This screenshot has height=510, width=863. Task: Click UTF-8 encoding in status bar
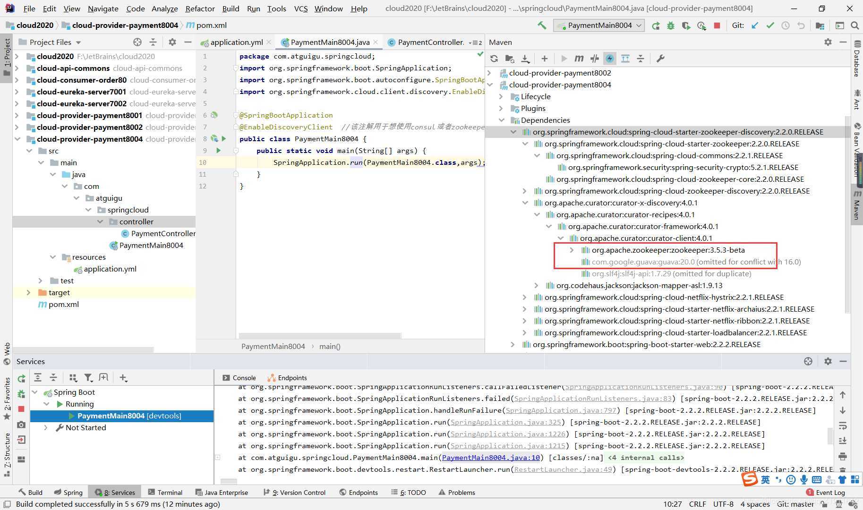[723, 504]
